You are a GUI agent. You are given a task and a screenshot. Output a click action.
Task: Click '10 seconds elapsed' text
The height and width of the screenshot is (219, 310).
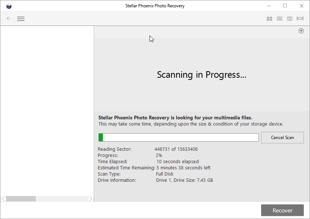coord(178,162)
